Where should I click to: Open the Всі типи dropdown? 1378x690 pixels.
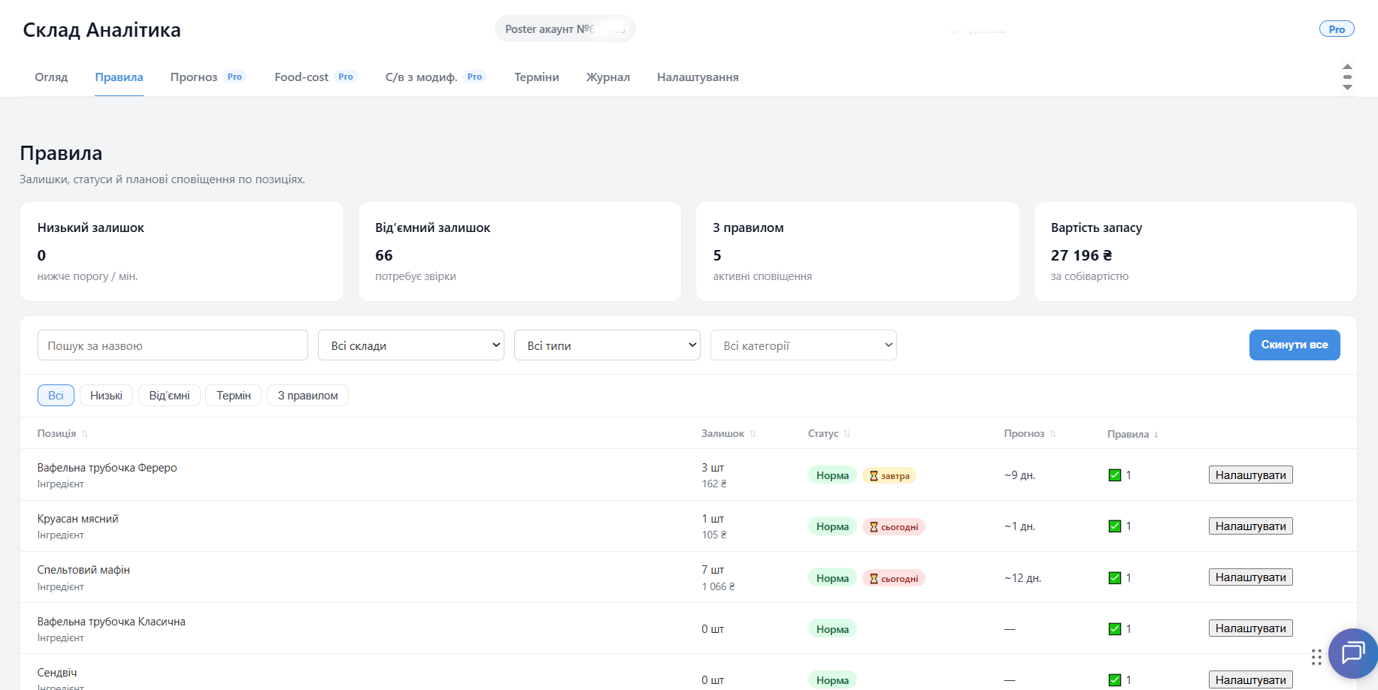click(x=607, y=345)
